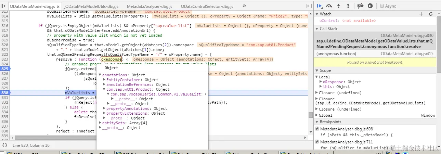Pretty print the source with curly braces icon
Image resolution: width=441 pixels, height=154 pixels.
click(x=5, y=145)
